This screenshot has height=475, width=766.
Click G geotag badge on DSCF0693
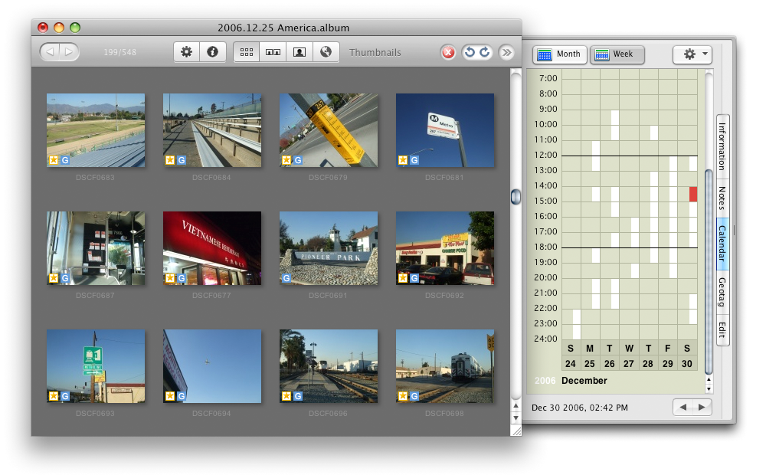[65, 396]
